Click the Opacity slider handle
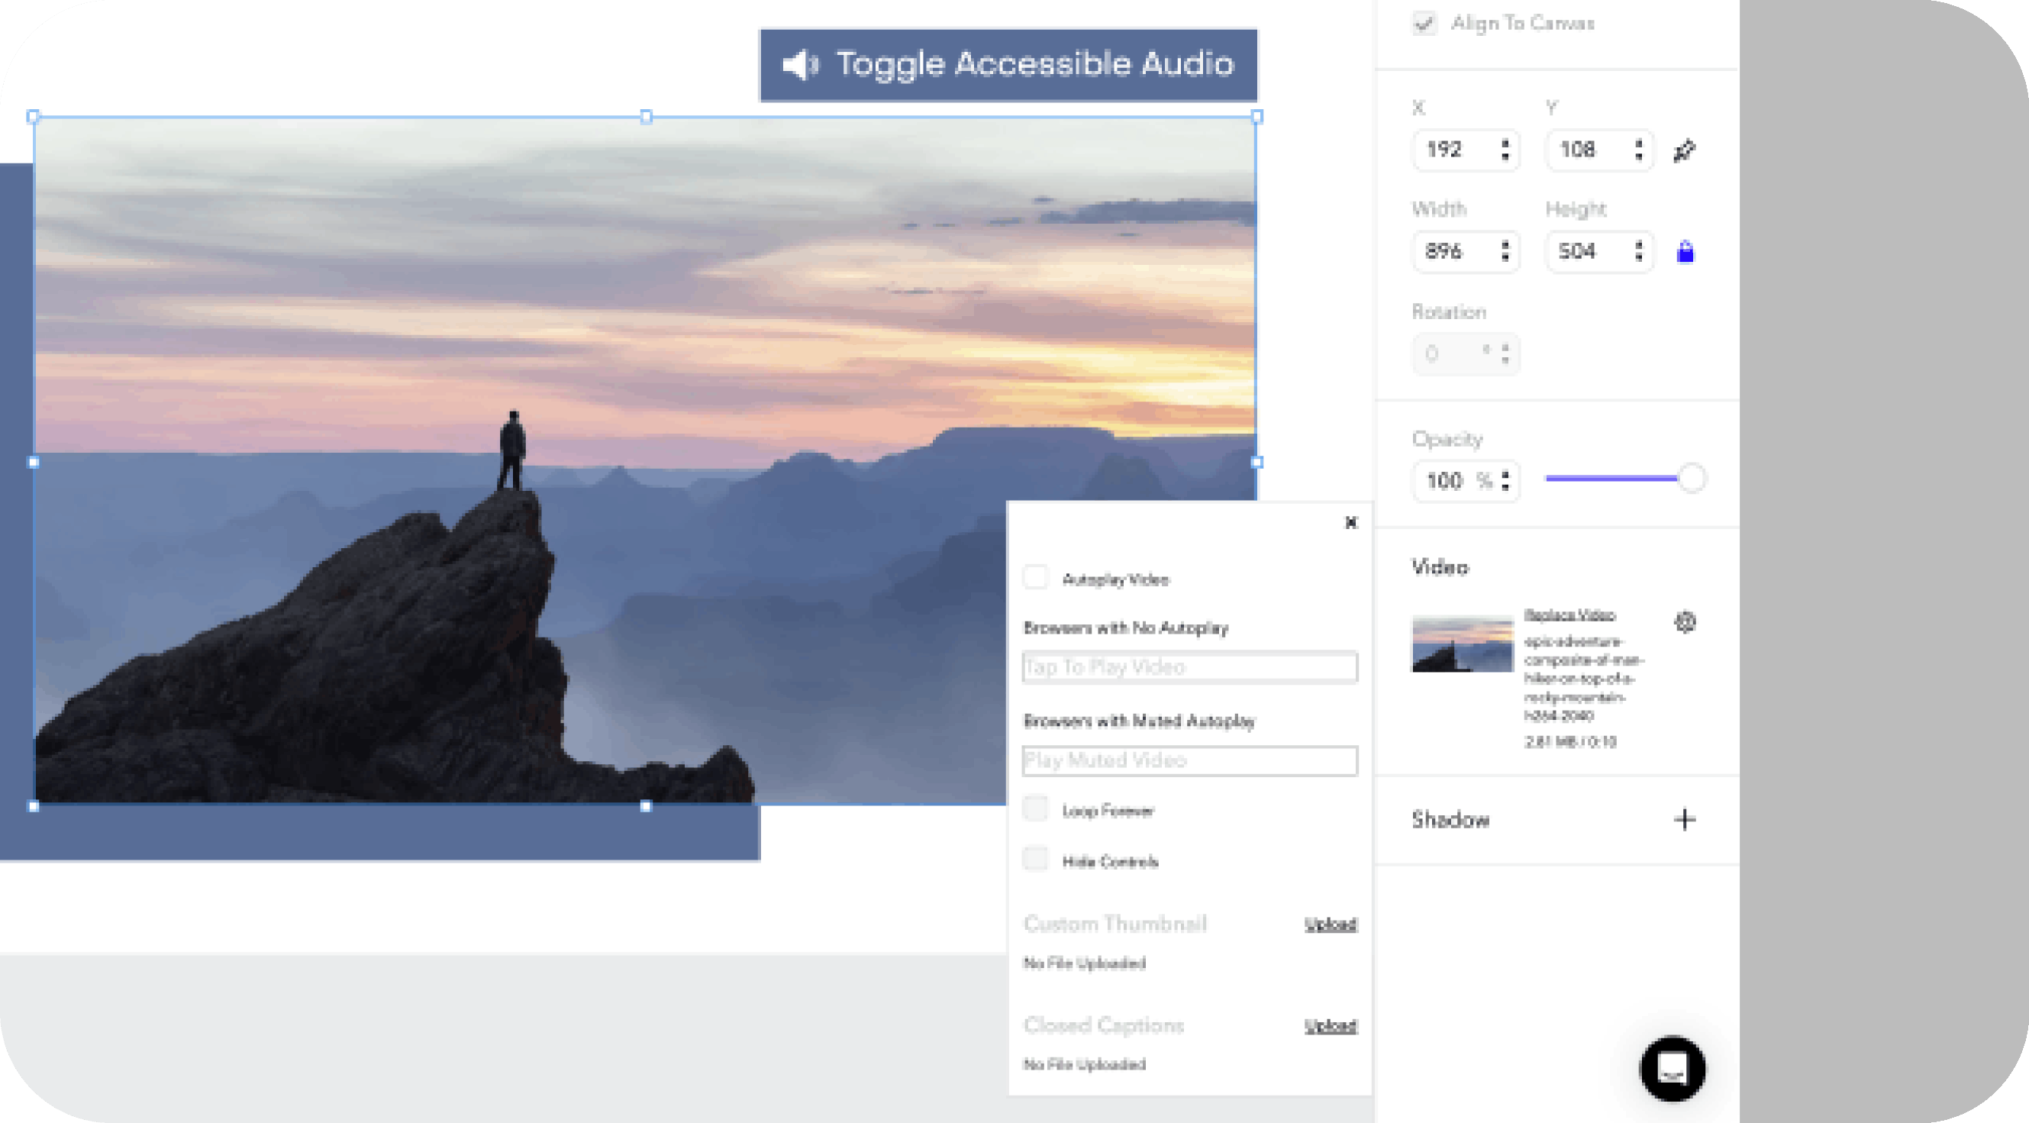The width and height of the screenshot is (2029, 1123). tap(1691, 478)
